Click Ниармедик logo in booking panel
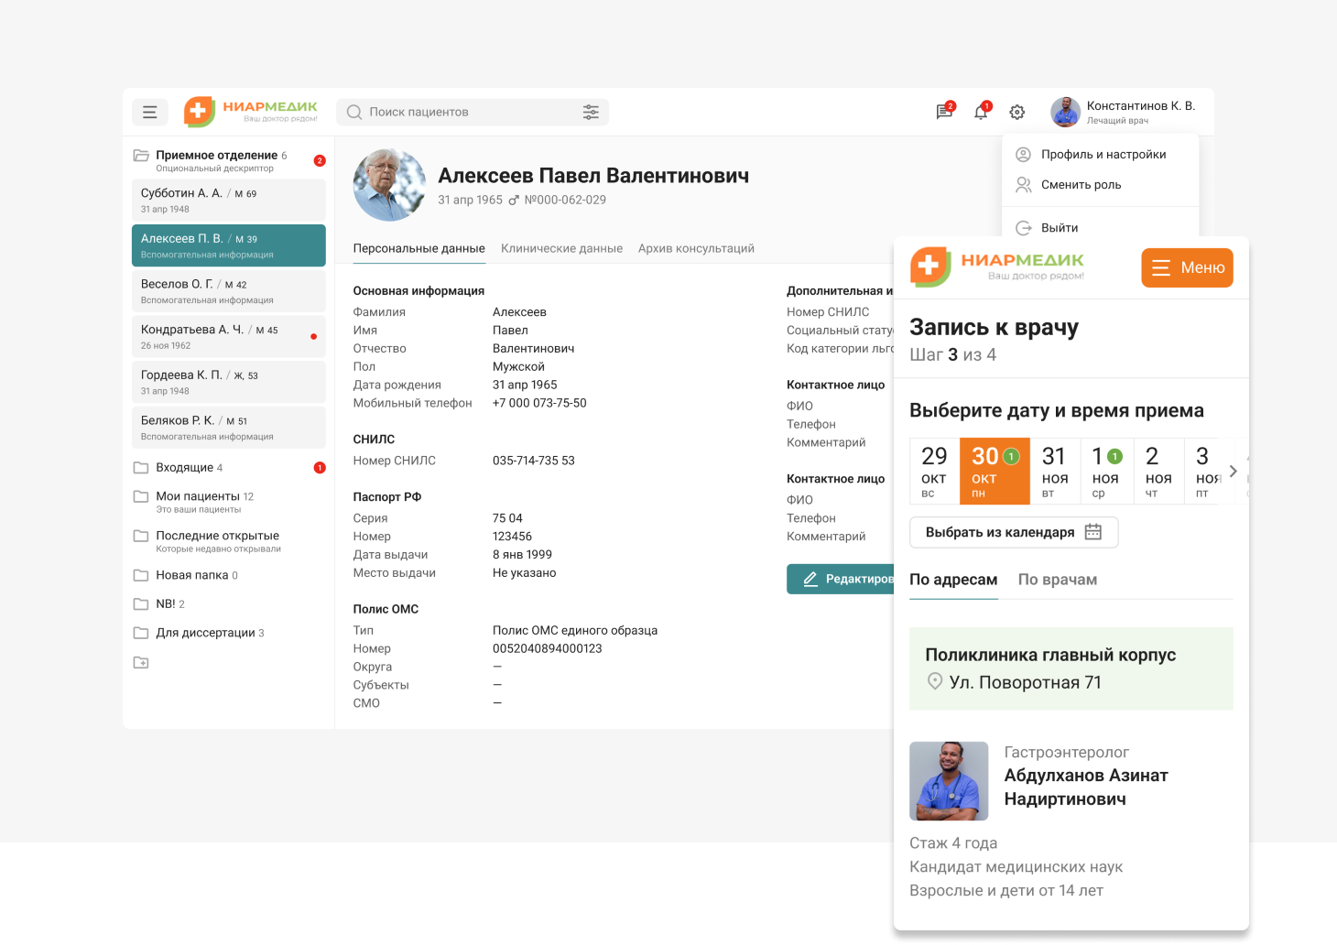Screen dimensions: 1337x945 (997, 267)
